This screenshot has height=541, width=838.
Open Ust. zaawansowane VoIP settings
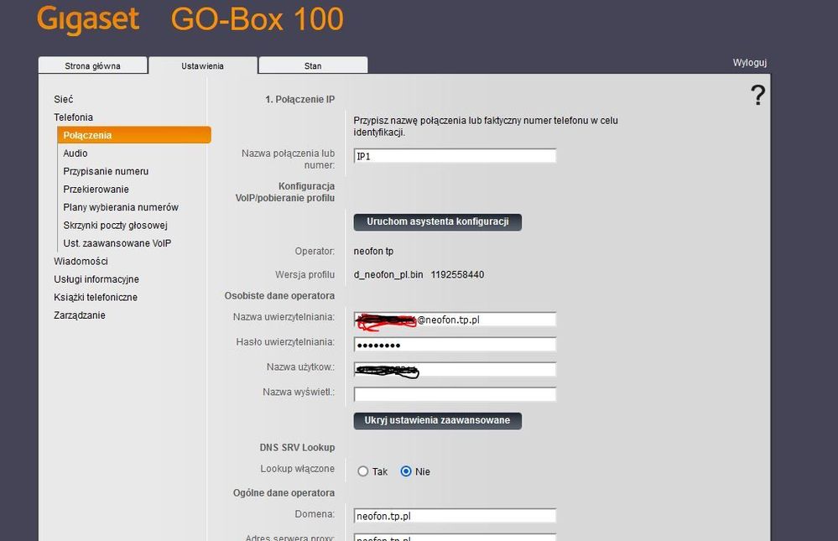(118, 242)
